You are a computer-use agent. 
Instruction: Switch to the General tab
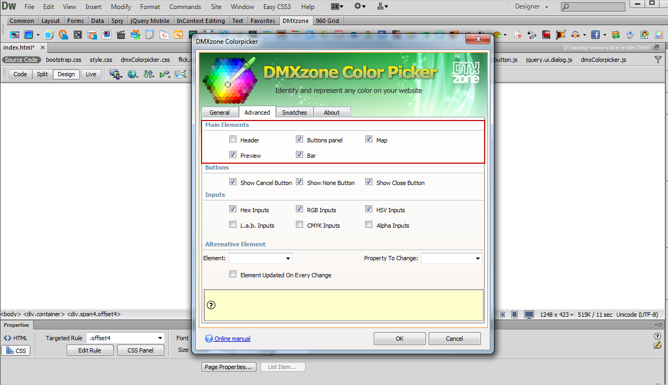click(220, 113)
